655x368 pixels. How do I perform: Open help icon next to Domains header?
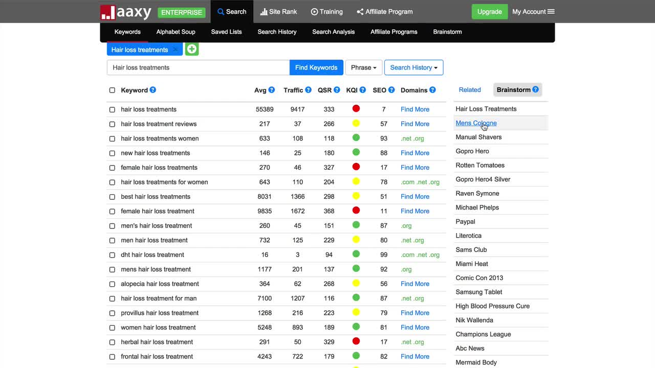[432, 90]
